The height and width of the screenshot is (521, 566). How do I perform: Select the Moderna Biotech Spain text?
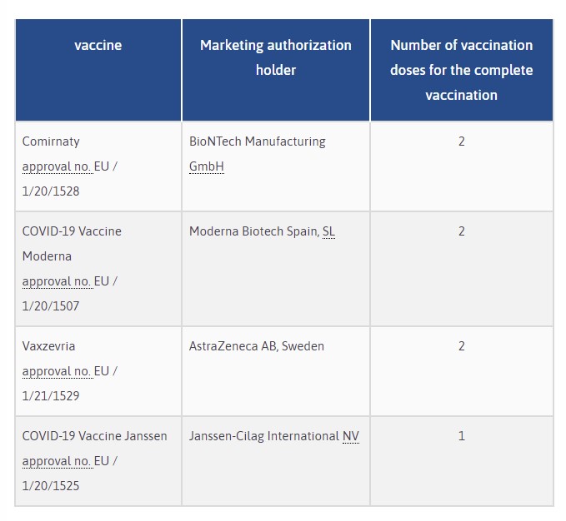pyautogui.click(x=253, y=231)
